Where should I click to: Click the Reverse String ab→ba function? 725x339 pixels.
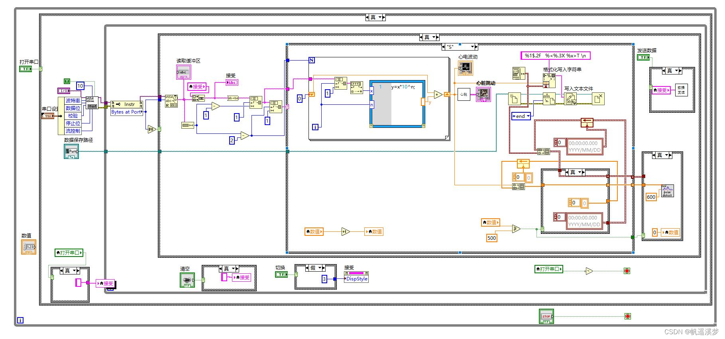233,98
